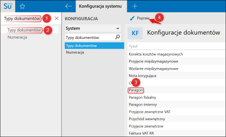The height and width of the screenshot is (137, 226).
Task: Open Numeracja in the configuration list
Action: [75, 52]
